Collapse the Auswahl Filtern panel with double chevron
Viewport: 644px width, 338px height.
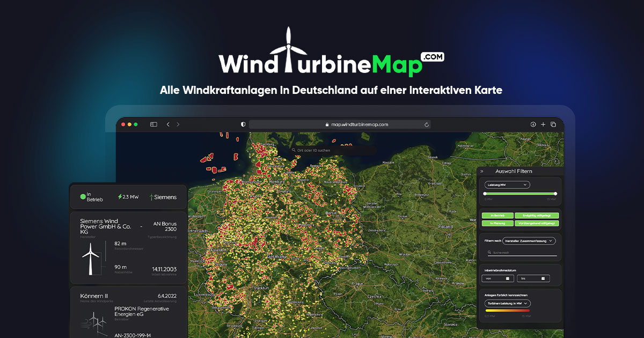coord(482,171)
